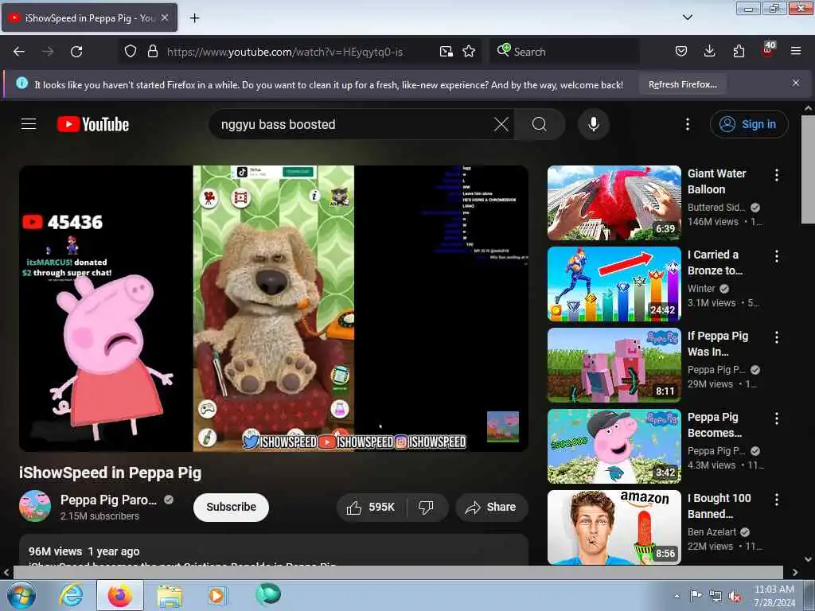Expand the description showing 96M views

pos(274,551)
